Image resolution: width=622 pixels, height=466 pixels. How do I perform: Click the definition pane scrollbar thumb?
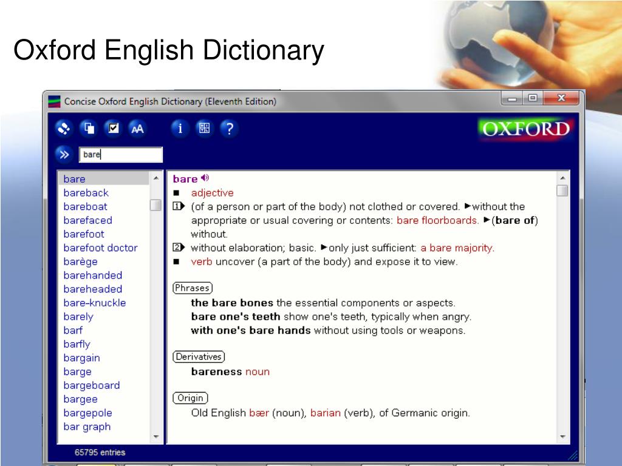(x=562, y=191)
